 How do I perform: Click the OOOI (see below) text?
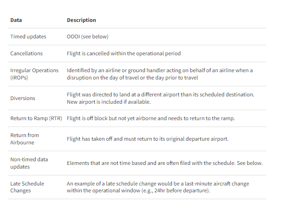pyautogui.click(x=88, y=37)
